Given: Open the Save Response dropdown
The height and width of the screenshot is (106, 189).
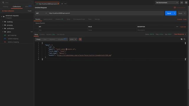Looking at the screenshot, I should pos(180,34).
